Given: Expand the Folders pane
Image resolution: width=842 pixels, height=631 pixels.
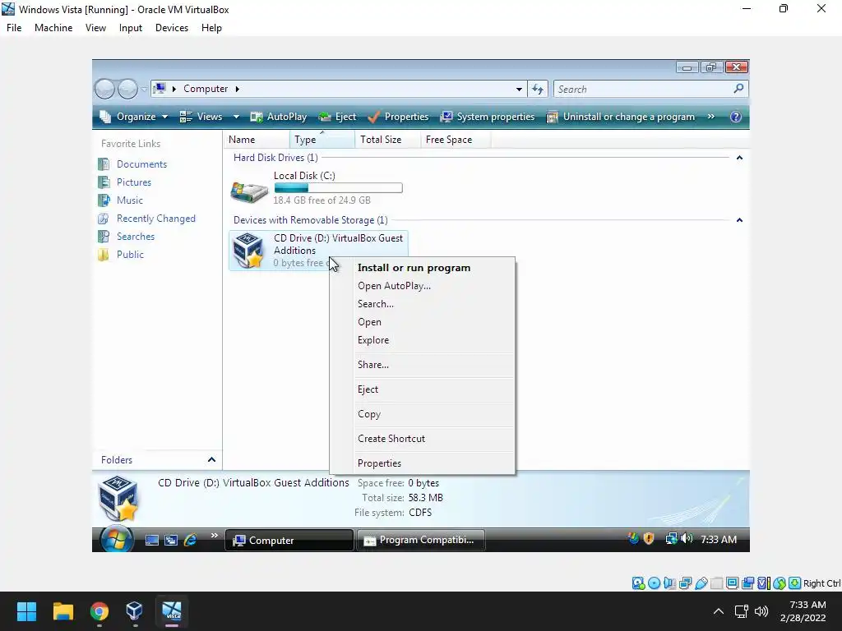Looking at the screenshot, I should coord(211,460).
